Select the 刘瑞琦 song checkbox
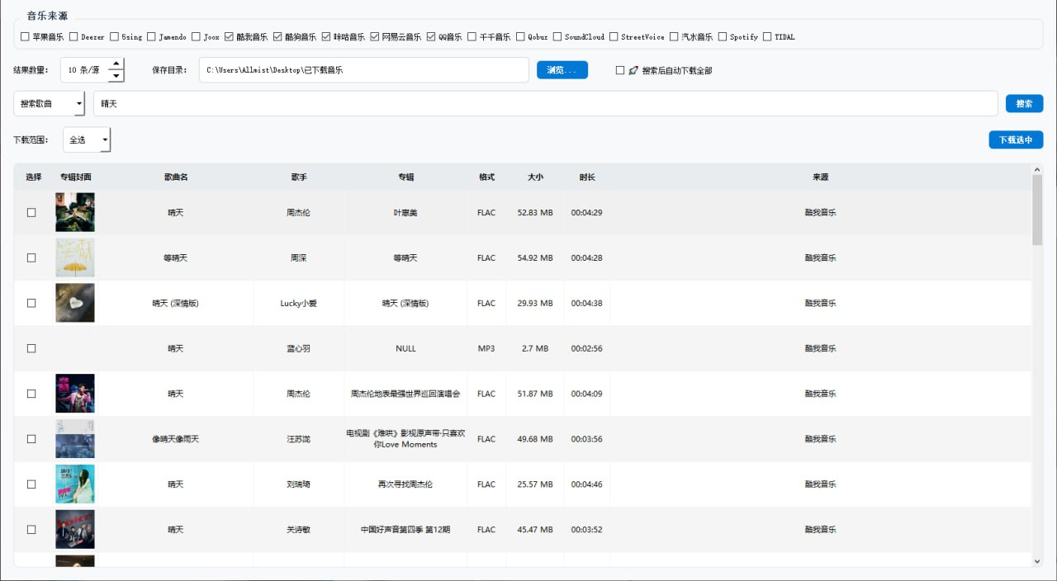This screenshot has width=1057, height=581. click(x=31, y=484)
